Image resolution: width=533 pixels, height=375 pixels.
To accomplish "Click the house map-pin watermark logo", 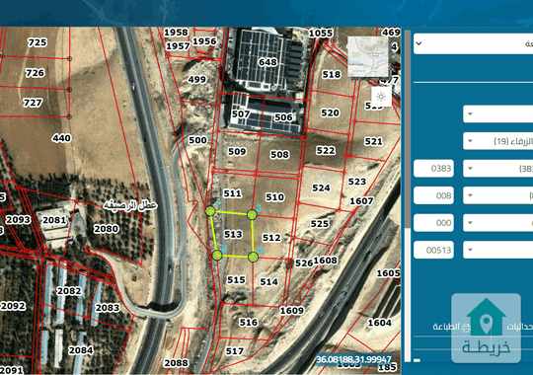I will 486,328.
